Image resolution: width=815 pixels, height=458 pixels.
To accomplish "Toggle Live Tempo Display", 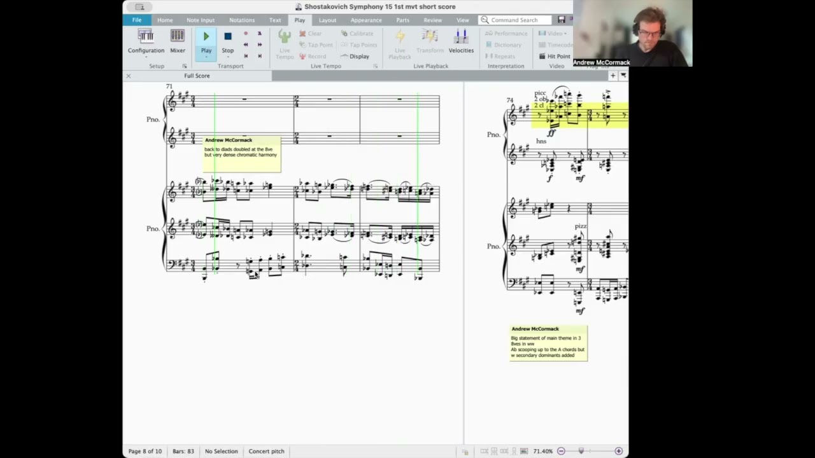I will click(355, 56).
